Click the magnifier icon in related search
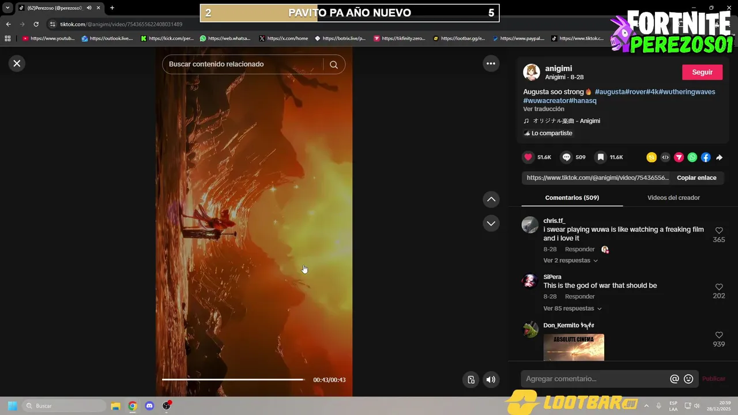Screen dimensions: 738x415 pyautogui.click(x=334, y=65)
